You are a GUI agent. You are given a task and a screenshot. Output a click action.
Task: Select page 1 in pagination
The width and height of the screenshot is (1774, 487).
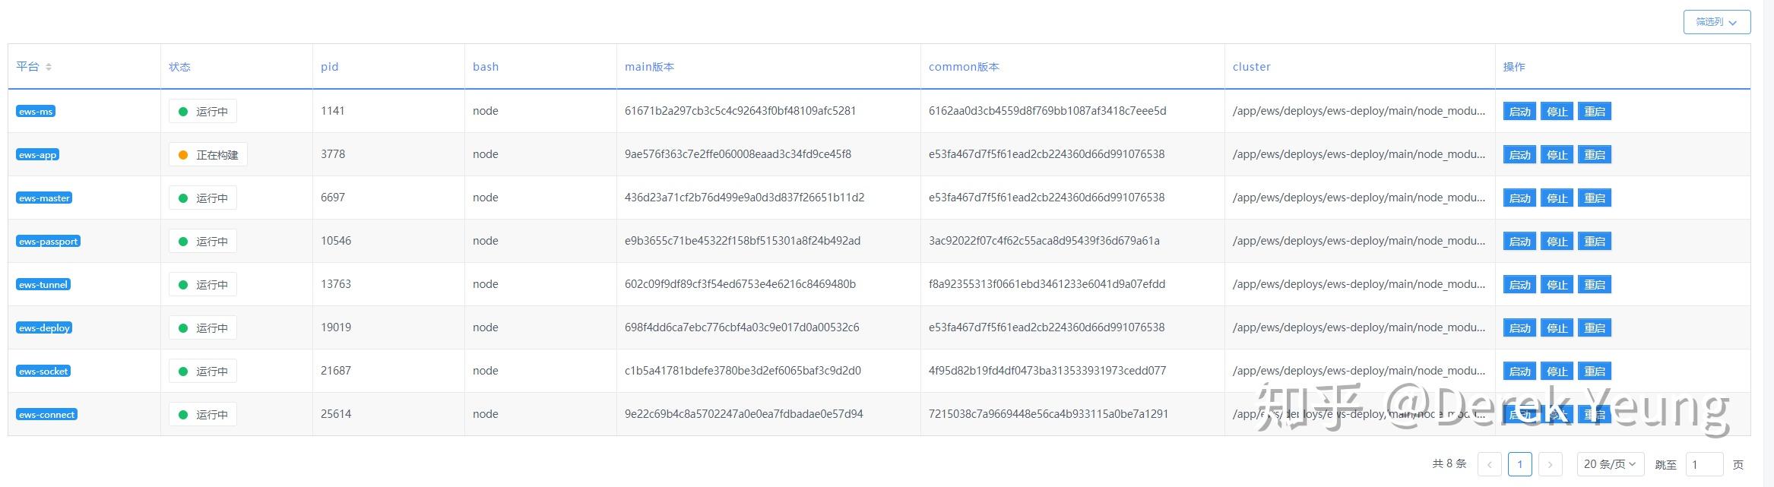[1520, 464]
